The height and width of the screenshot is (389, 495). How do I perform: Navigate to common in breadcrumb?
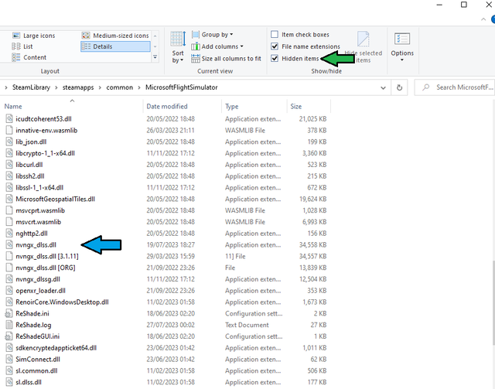pyautogui.click(x=120, y=87)
